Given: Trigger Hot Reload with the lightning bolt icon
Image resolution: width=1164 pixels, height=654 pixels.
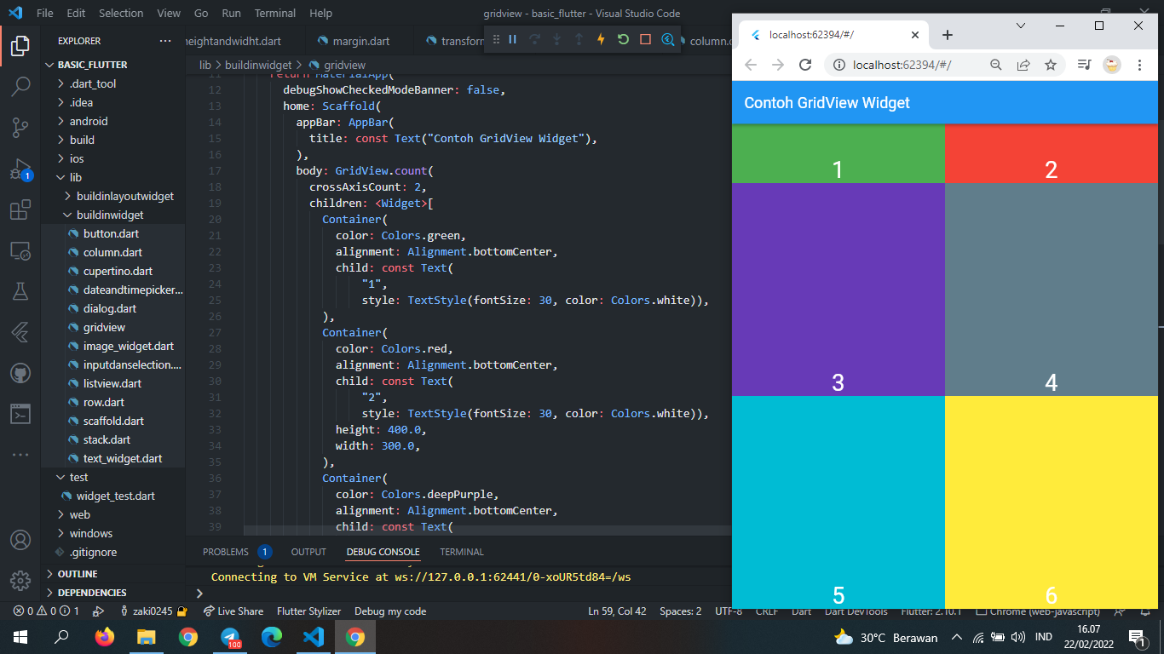Looking at the screenshot, I should tap(601, 40).
